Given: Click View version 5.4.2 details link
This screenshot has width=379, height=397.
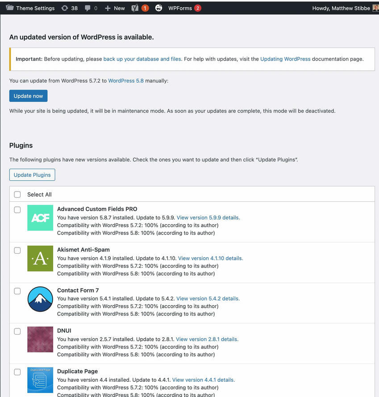Looking at the screenshot, I should pos(207,298).
